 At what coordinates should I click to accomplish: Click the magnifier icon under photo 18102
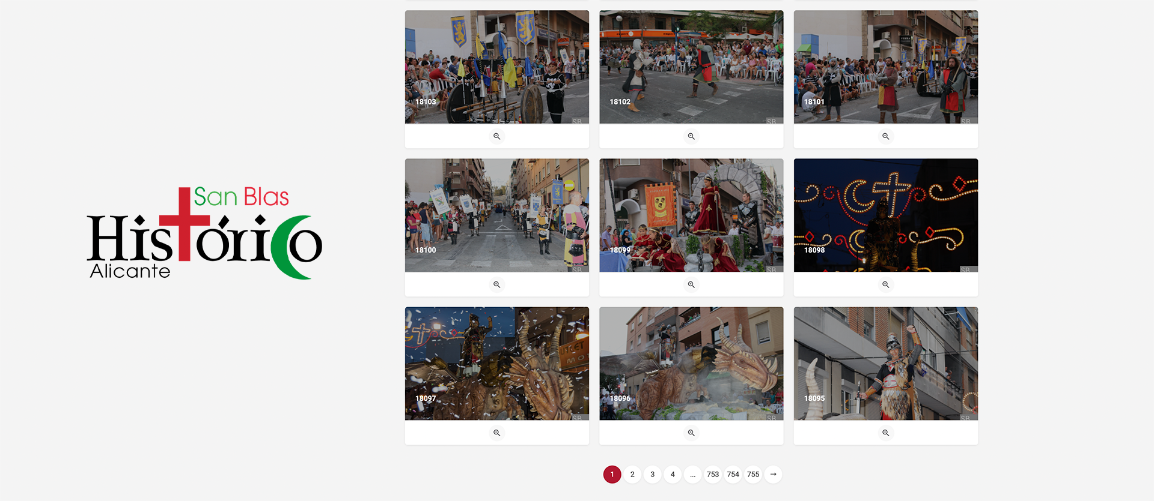691,136
